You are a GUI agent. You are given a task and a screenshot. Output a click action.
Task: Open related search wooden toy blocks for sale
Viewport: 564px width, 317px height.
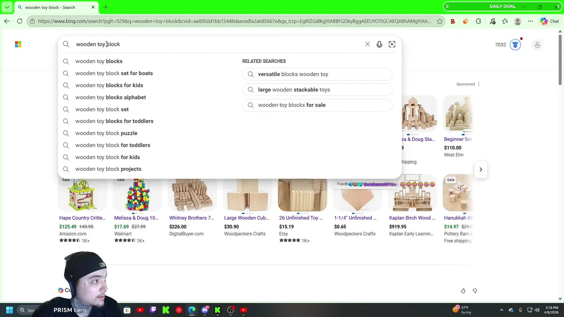tap(317, 105)
